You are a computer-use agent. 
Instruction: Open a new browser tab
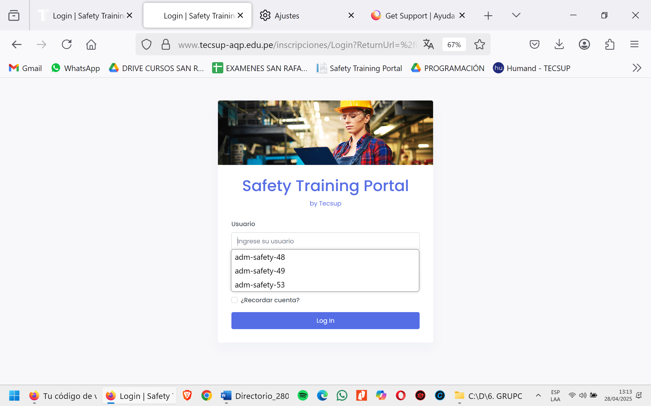pos(488,15)
